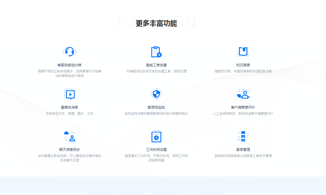Open the 留言管理 feature title
This screenshot has height=195, width=326.
pos(243,150)
